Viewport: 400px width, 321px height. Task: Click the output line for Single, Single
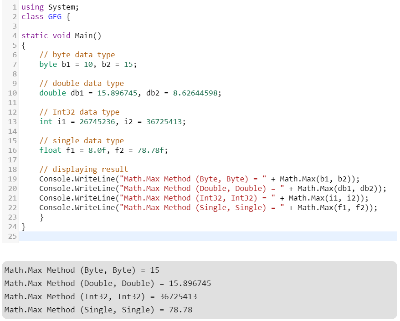point(98,310)
